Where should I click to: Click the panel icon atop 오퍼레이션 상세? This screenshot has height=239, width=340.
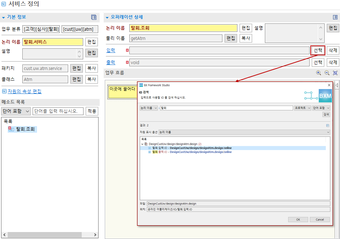[335, 17]
